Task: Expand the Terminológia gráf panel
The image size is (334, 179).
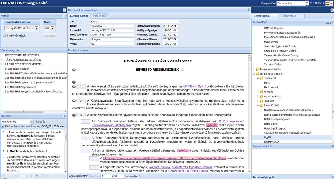Action: [333, 177]
